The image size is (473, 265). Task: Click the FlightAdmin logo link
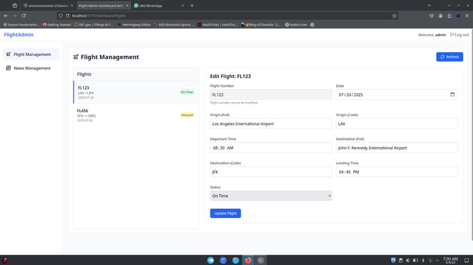click(19, 35)
